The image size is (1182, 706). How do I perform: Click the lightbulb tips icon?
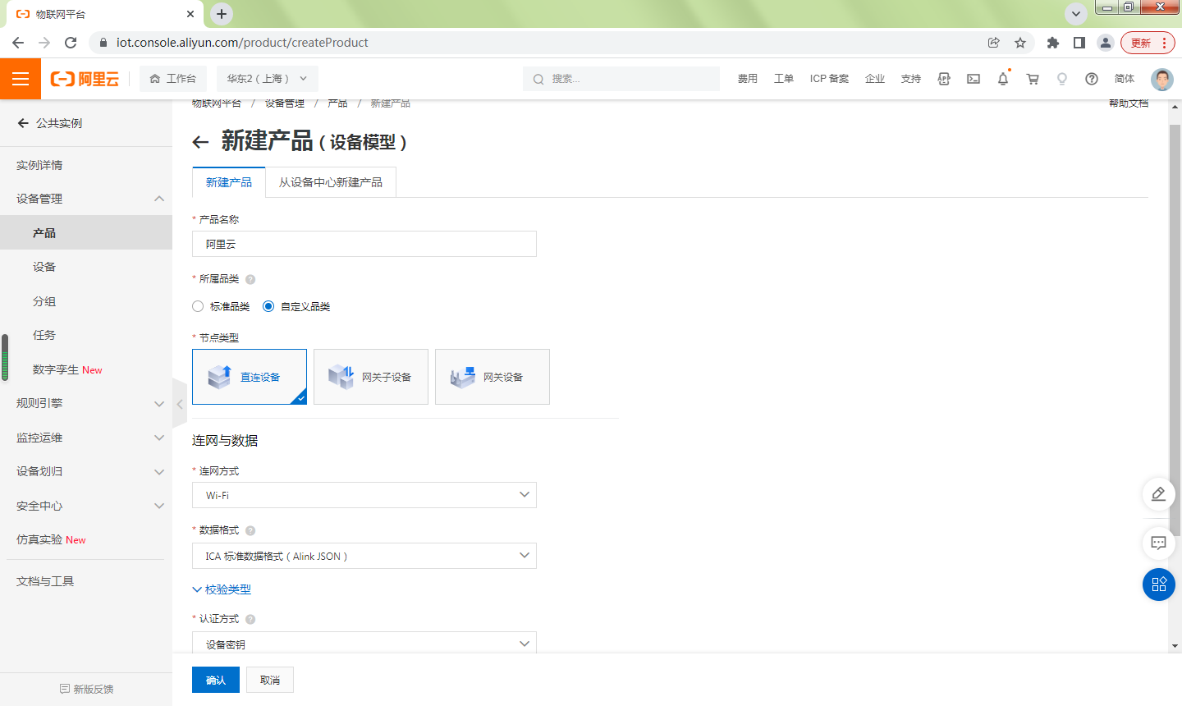1062,79
